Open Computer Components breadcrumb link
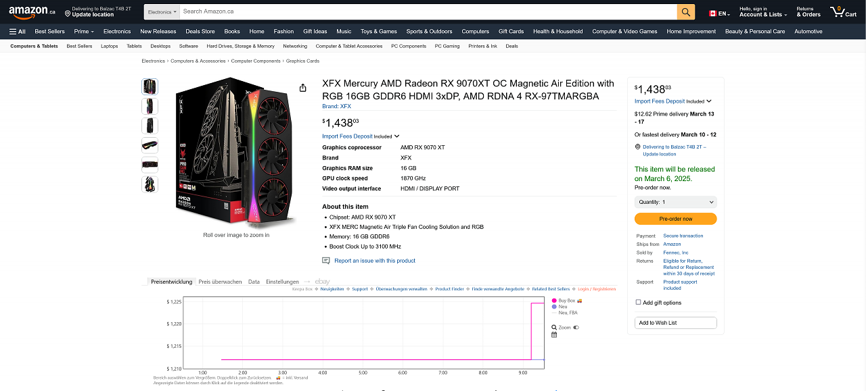This screenshot has height=391, width=866. coord(256,61)
